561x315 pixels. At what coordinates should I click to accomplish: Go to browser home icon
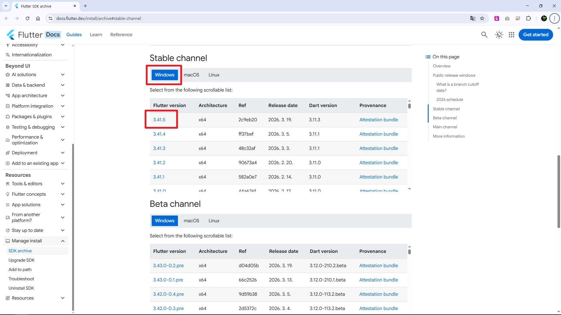point(38,18)
